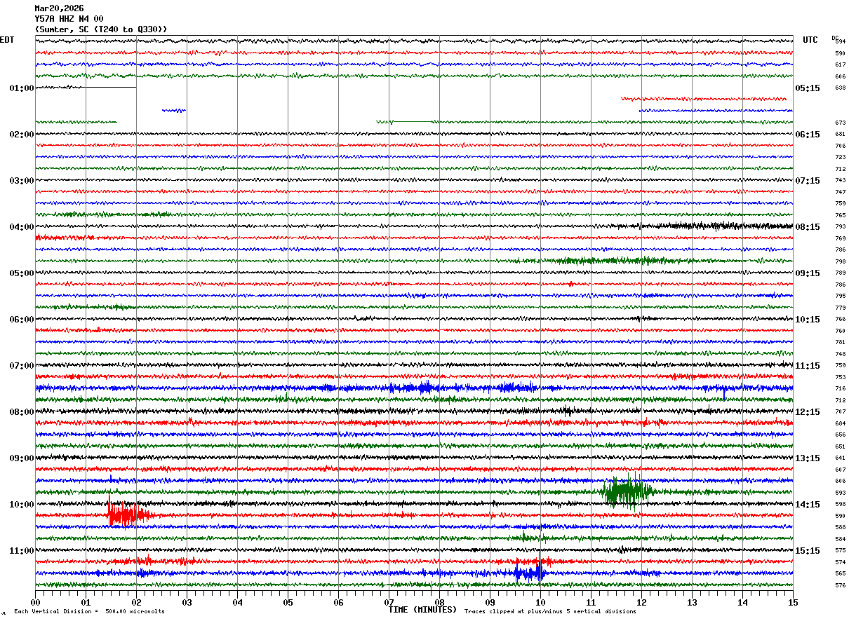The width and height of the screenshot is (849, 621).
Task: Click the x-axis minute tick label '12'
Action: pyautogui.click(x=641, y=602)
